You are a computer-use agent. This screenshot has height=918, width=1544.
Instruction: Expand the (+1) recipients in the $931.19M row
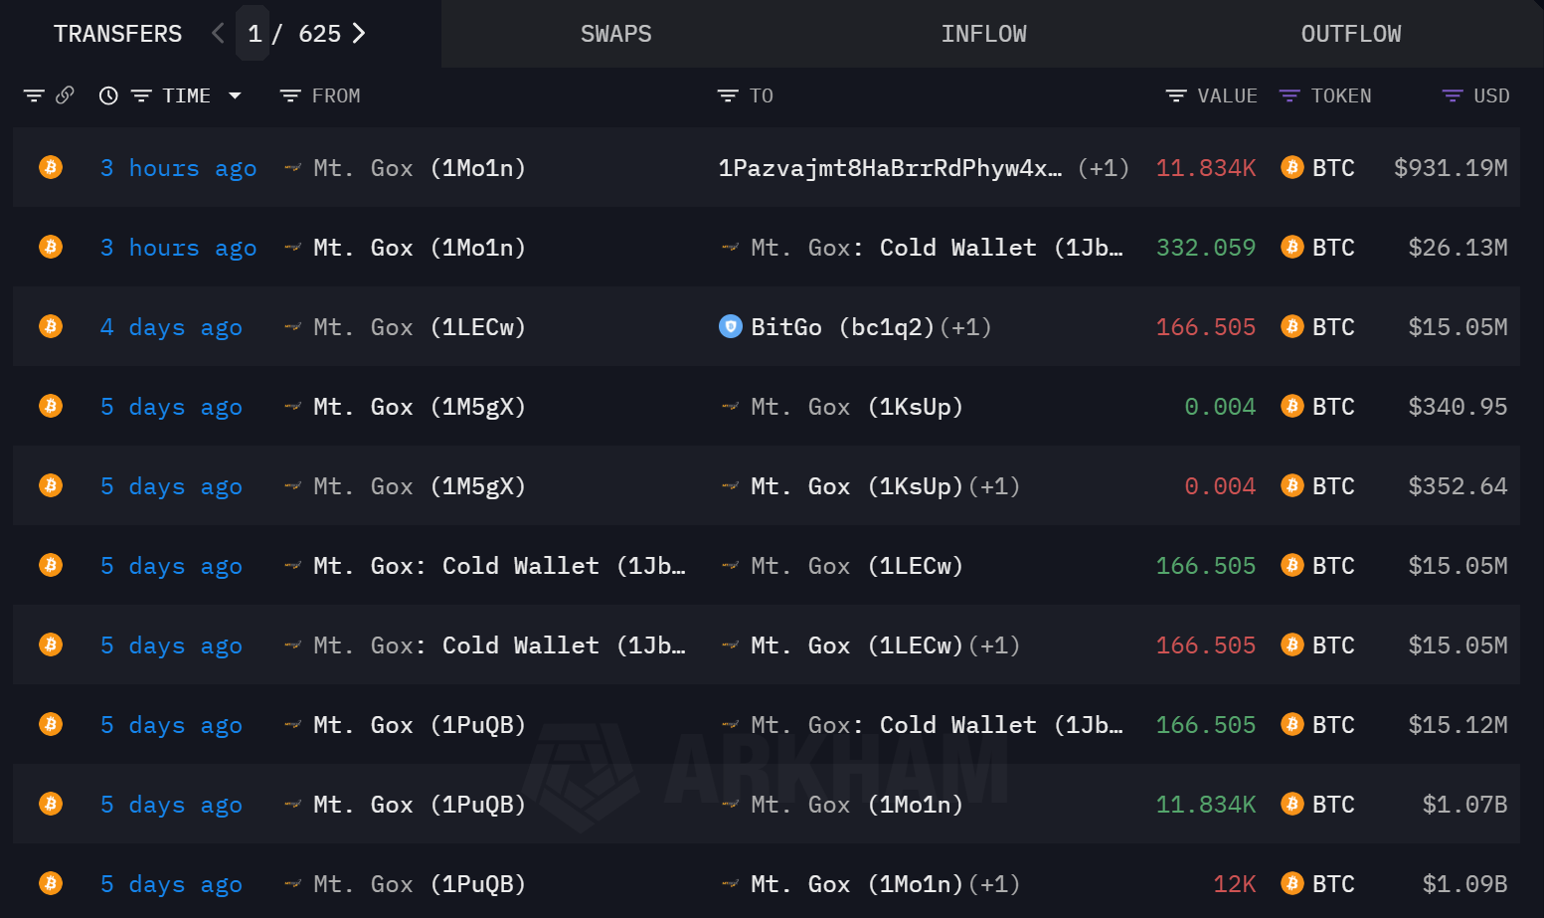point(1104,168)
